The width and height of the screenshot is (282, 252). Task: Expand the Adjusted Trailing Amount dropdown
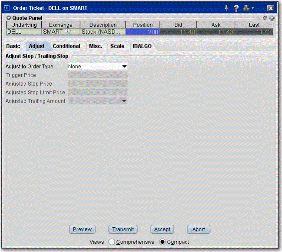pos(124,101)
